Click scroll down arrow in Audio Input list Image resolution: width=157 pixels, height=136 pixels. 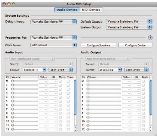pos(75,130)
